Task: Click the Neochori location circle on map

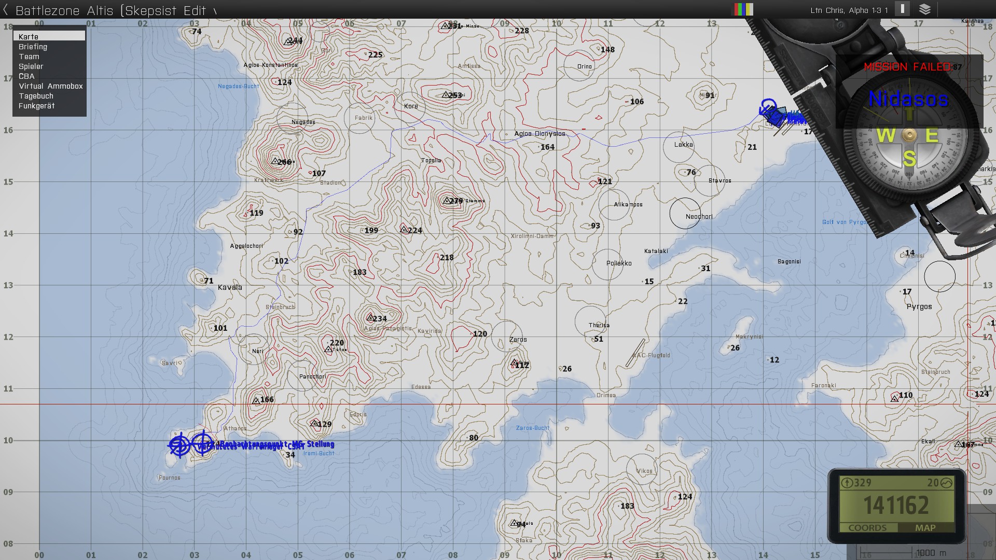Action: pyautogui.click(x=685, y=213)
